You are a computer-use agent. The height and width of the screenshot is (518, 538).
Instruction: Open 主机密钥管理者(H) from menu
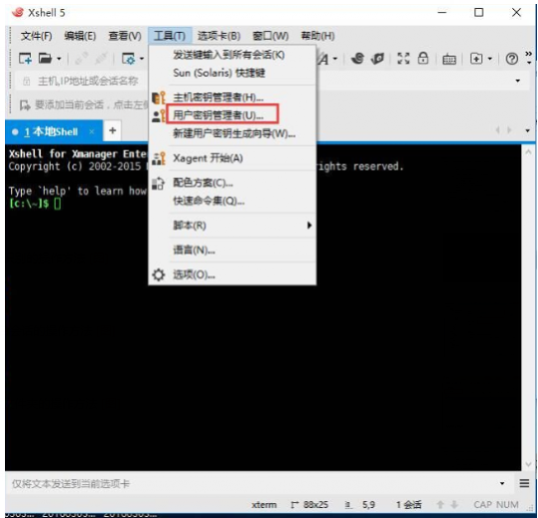pyautogui.click(x=232, y=97)
